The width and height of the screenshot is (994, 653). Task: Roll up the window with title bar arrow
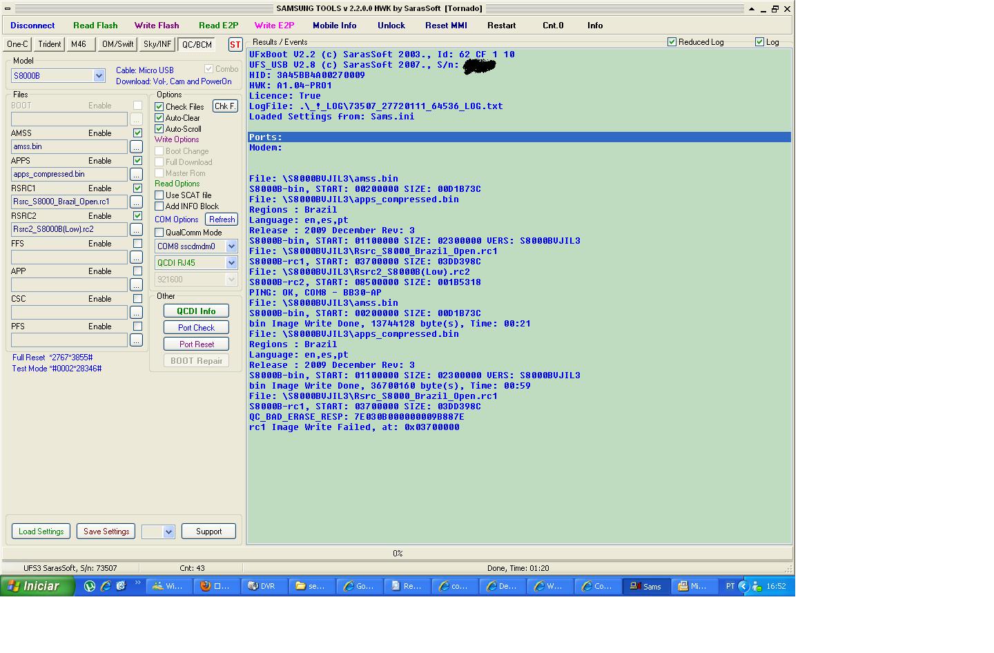pos(751,9)
